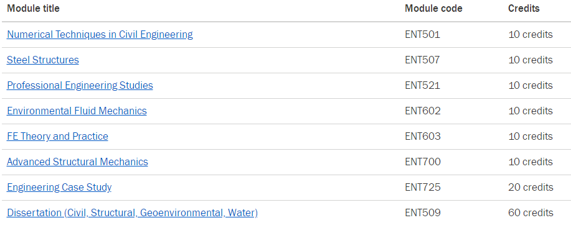Click the Module title column header

[33, 8]
